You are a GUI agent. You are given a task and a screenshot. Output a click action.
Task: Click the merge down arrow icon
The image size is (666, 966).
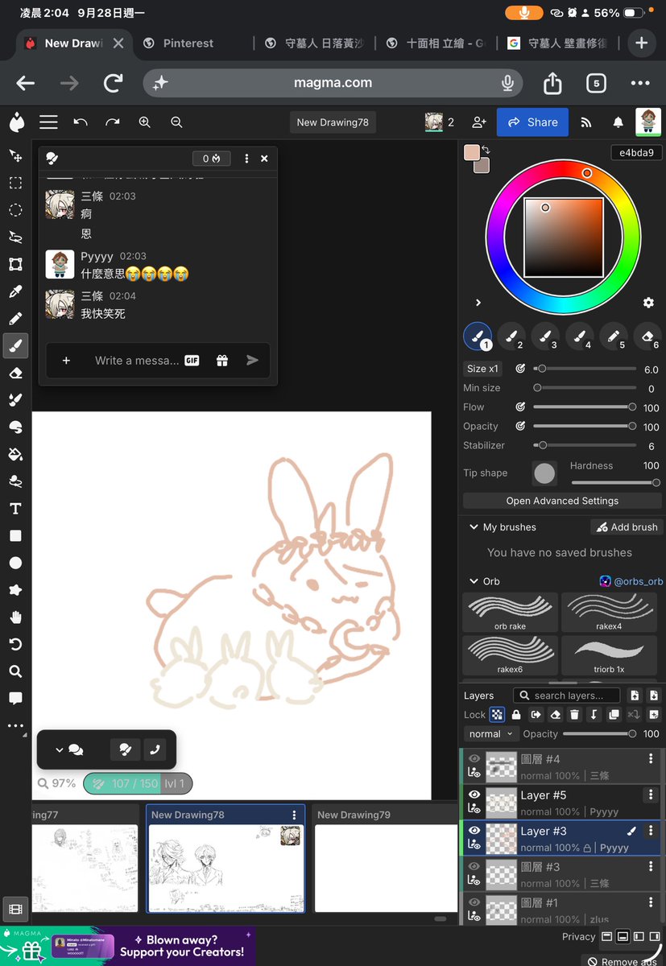(594, 715)
